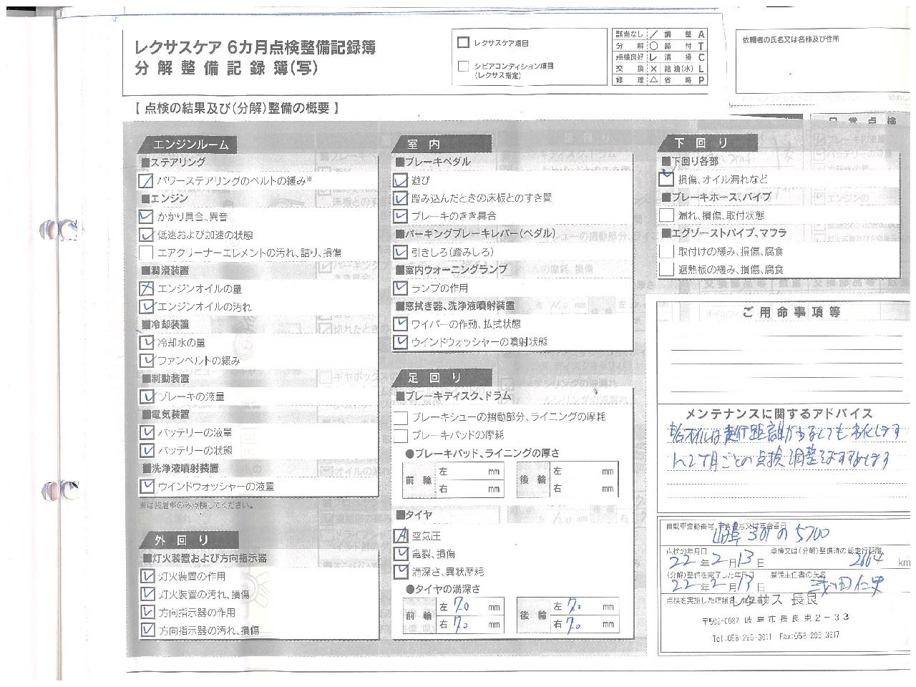Viewport: 916px width, 687px height.
Task: Toggle the バッテリーの状態 checkbox
Action: [x=146, y=450]
